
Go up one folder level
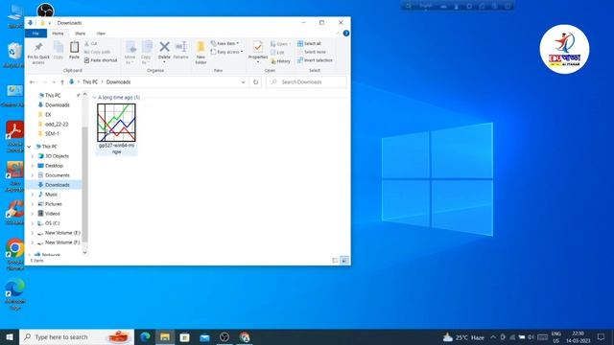tap(61, 82)
